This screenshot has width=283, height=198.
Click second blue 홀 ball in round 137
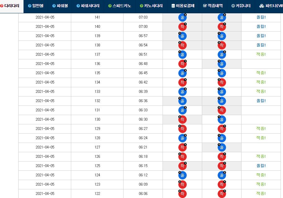tap(222, 55)
